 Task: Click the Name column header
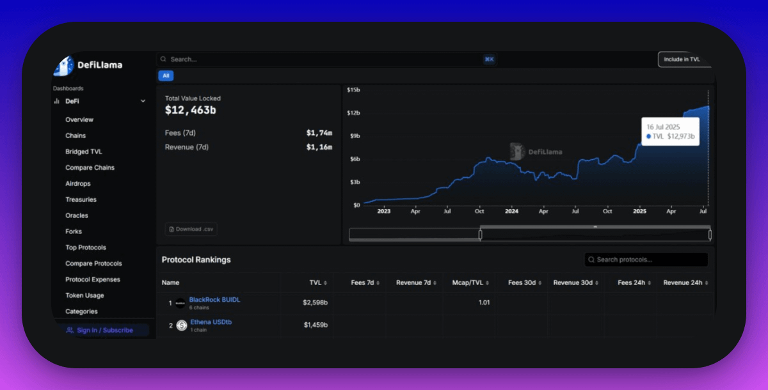[x=170, y=283]
